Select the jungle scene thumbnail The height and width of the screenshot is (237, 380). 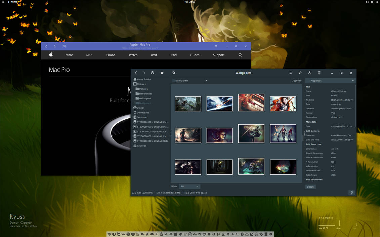click(188, 104)
